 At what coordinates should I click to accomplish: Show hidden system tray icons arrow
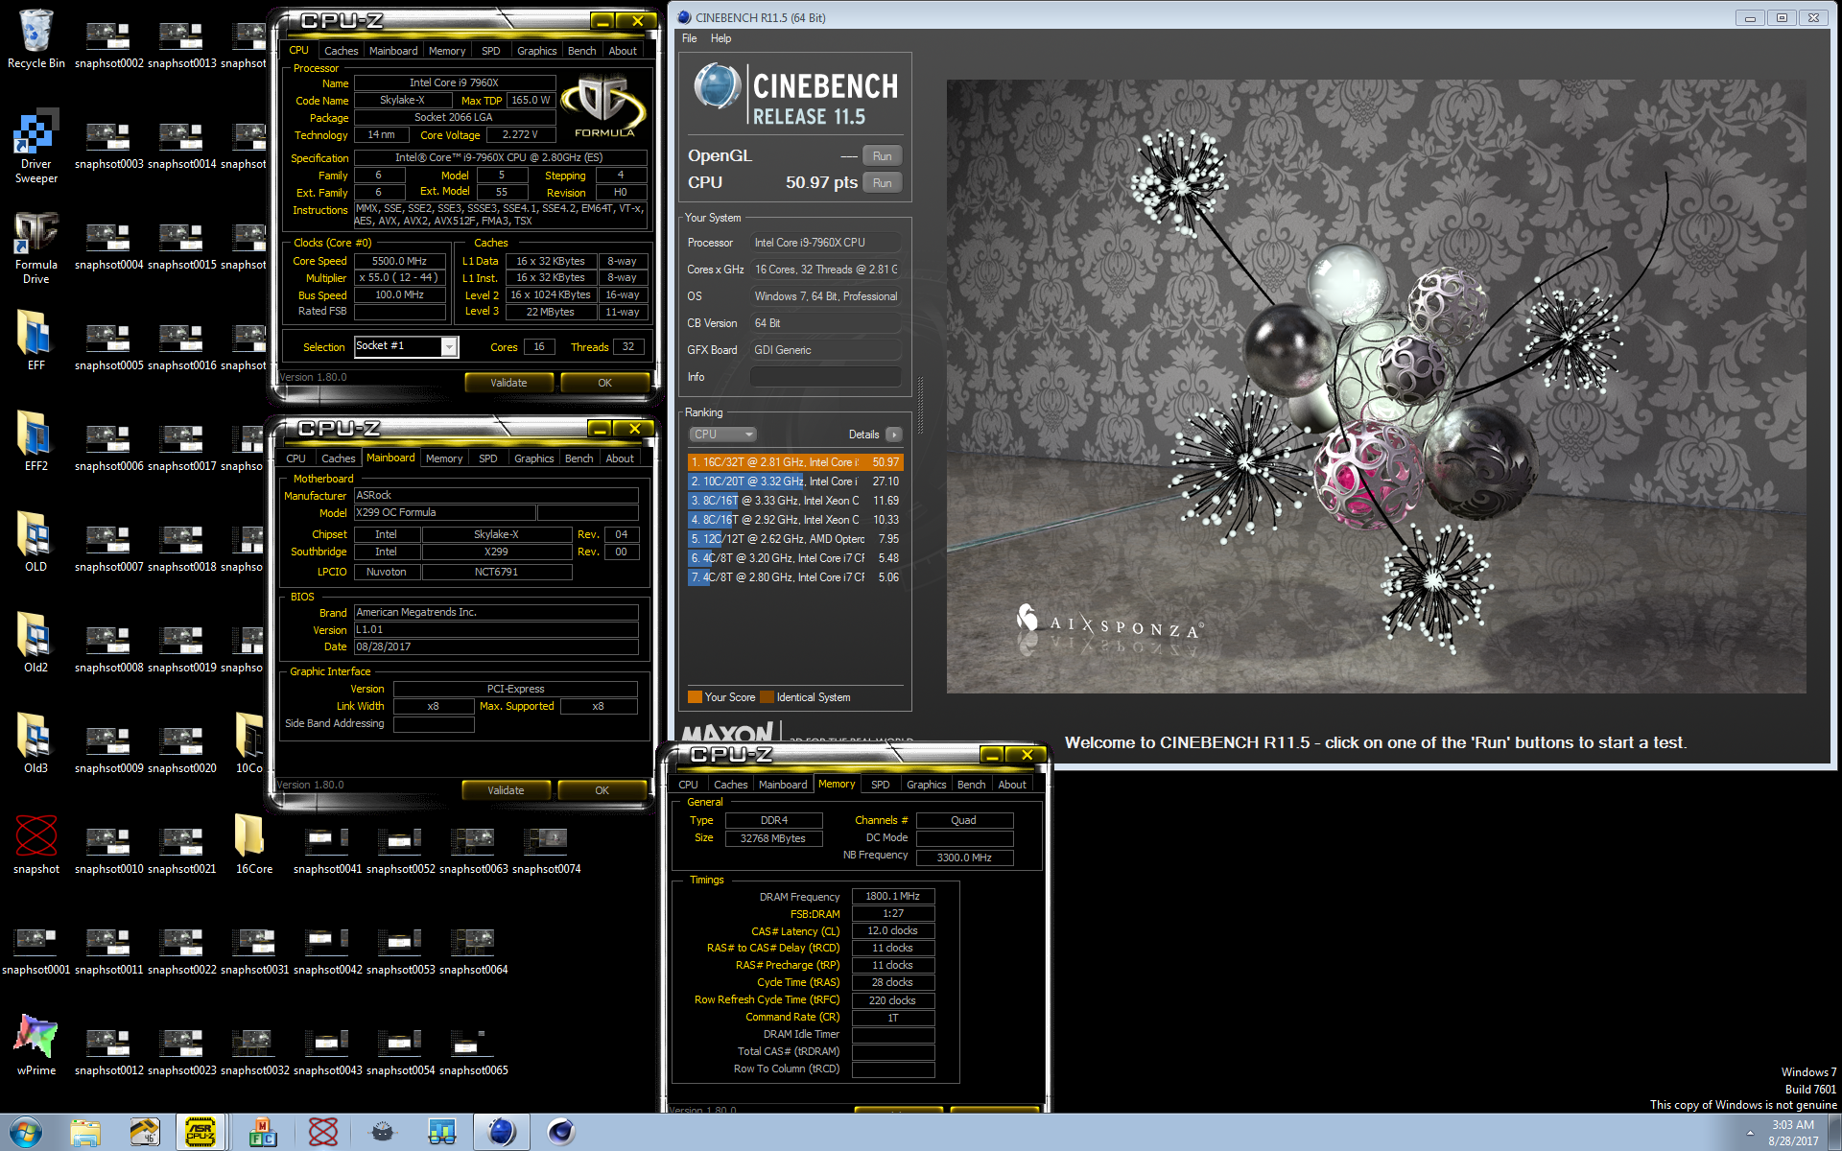tap(1750, 1133)
